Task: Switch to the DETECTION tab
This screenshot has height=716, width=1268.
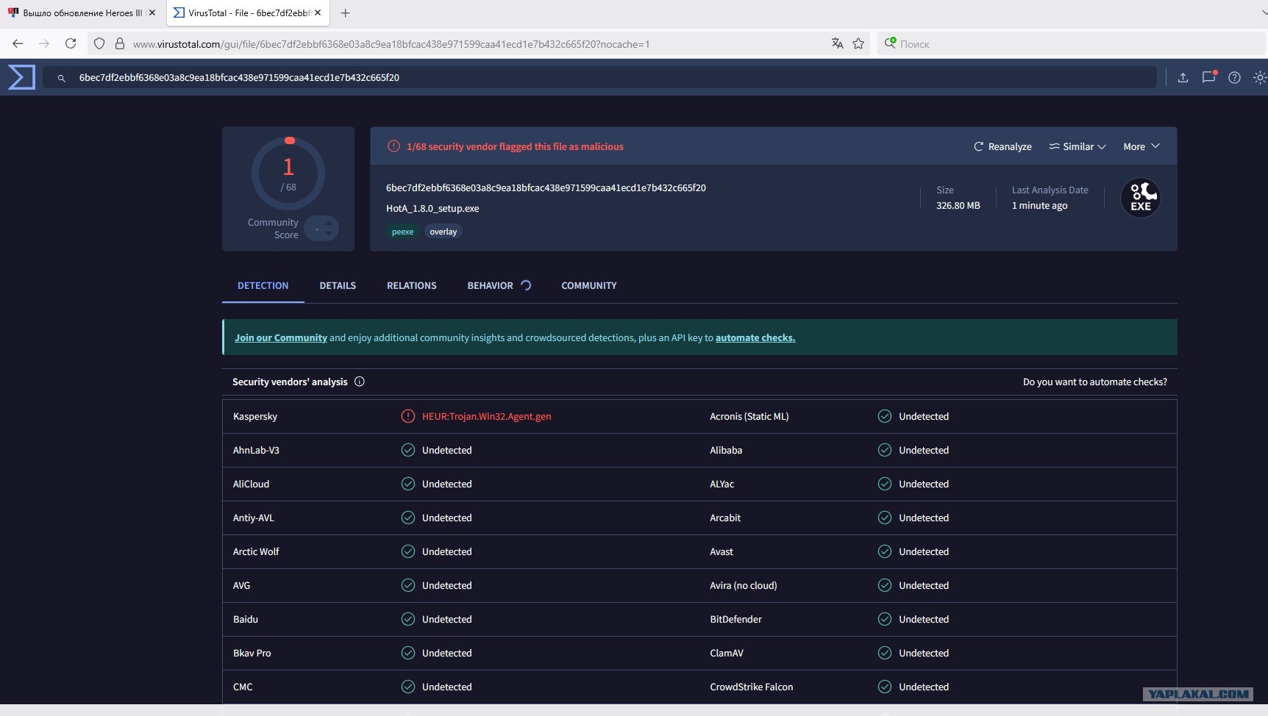Action: click(263, 285)
